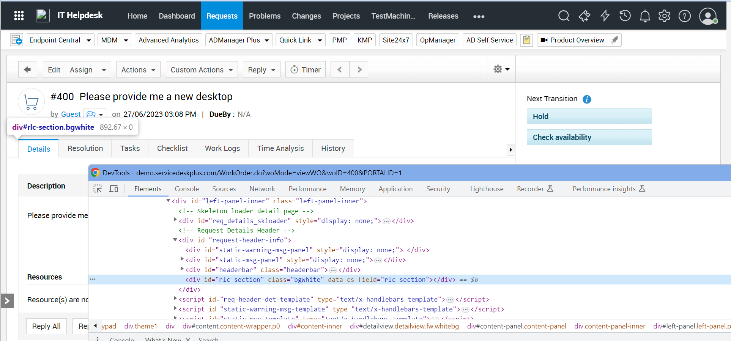Expand the headerbar div node

pyautogui.click(x=182, y=269)
